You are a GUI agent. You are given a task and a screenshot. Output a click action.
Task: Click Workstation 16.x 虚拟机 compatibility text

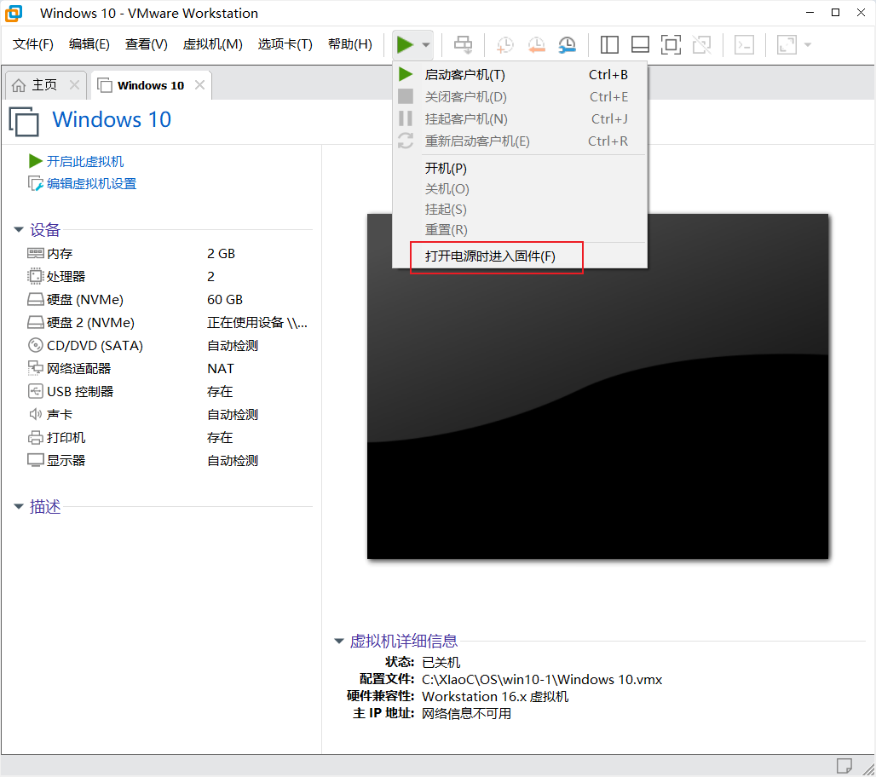coord(495,697)
